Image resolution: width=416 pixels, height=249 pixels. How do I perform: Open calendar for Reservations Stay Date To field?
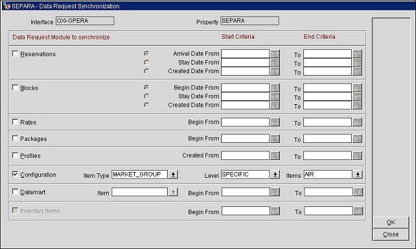pyautogui.click(x=357, y=63)
